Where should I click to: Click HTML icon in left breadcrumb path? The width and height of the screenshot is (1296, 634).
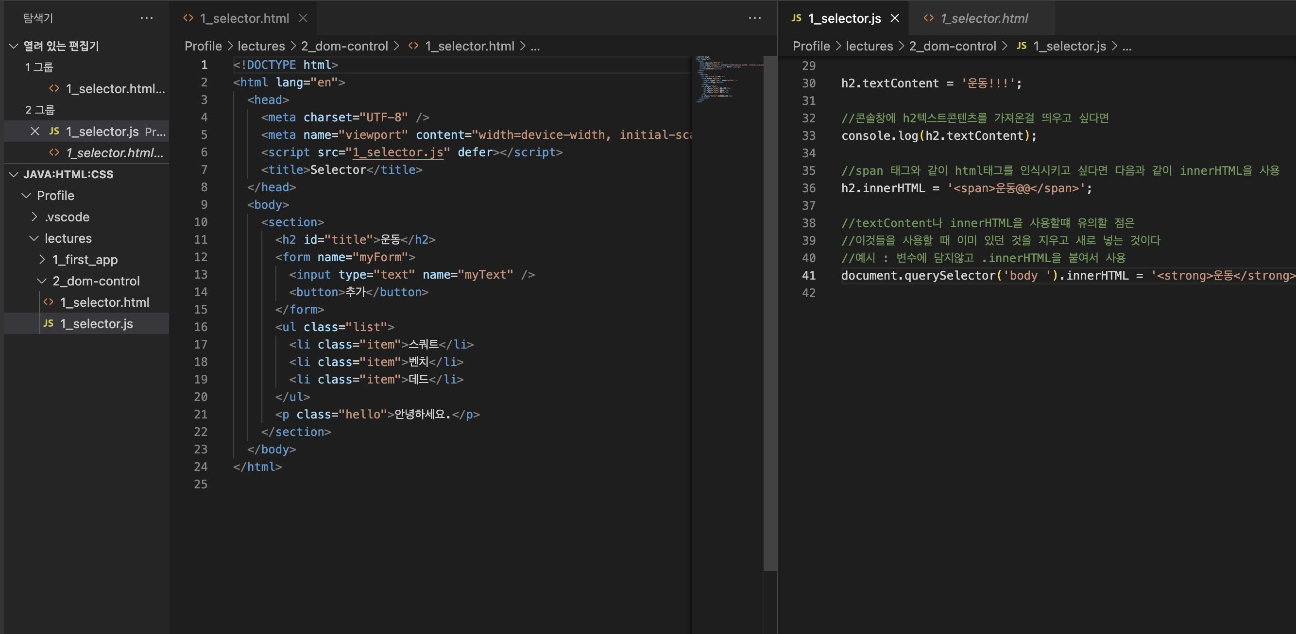pyautogui.click(x=413, y=46)
